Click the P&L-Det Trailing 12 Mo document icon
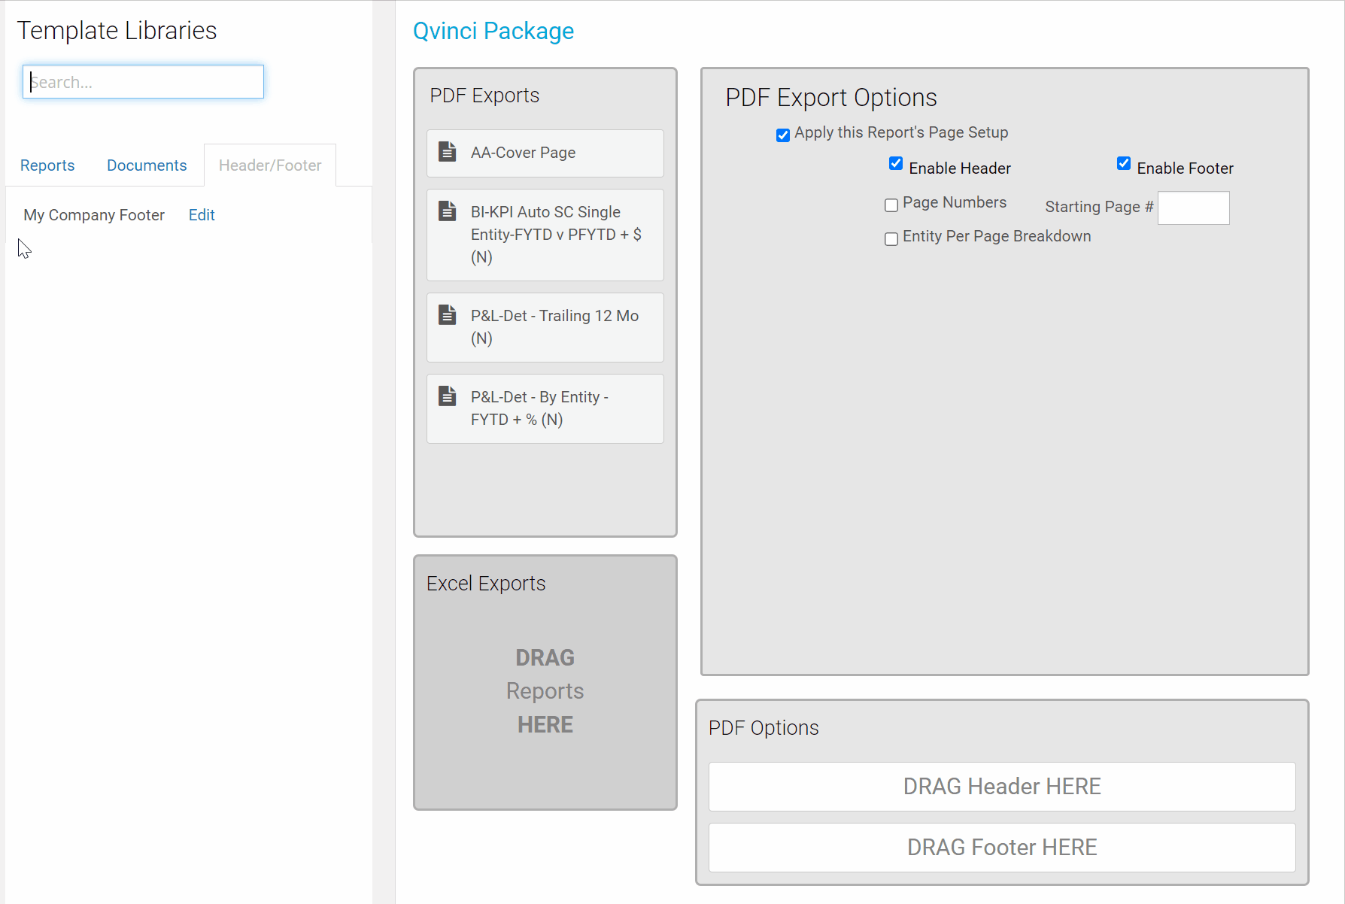This screenshot has width=1345, height=904. click(x=448, y=314)
